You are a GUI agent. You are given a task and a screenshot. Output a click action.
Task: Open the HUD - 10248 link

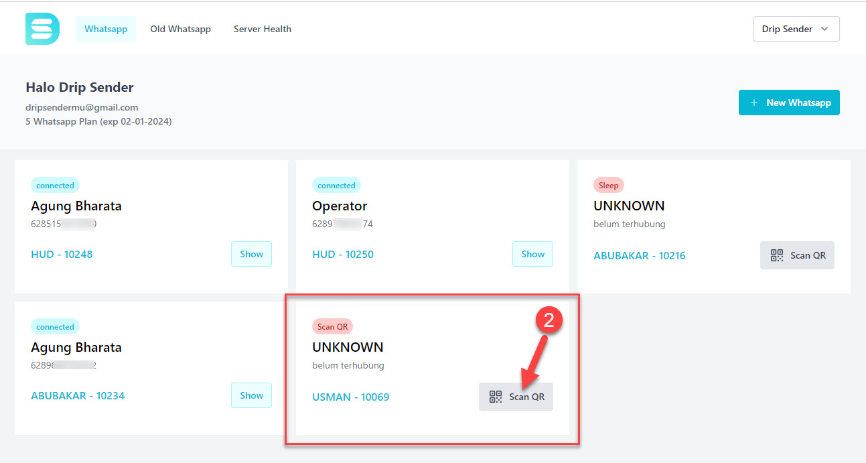[62, 255]
